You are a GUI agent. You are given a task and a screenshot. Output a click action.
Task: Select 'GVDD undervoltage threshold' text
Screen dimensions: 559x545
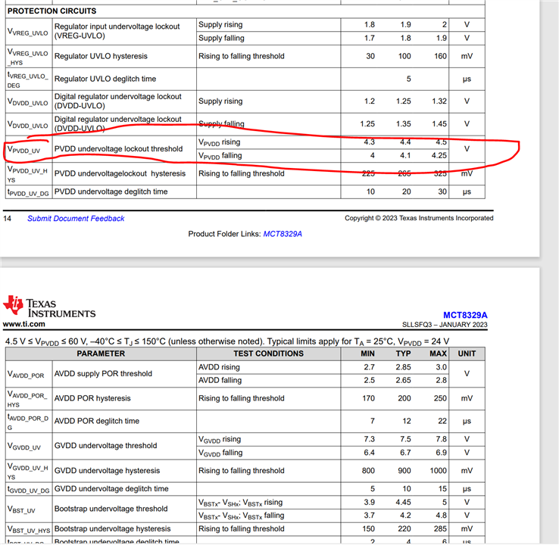[105, 446]
